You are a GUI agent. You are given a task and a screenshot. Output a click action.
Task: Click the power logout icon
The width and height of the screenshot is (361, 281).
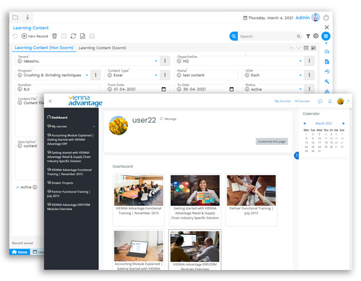coord(326,18)
